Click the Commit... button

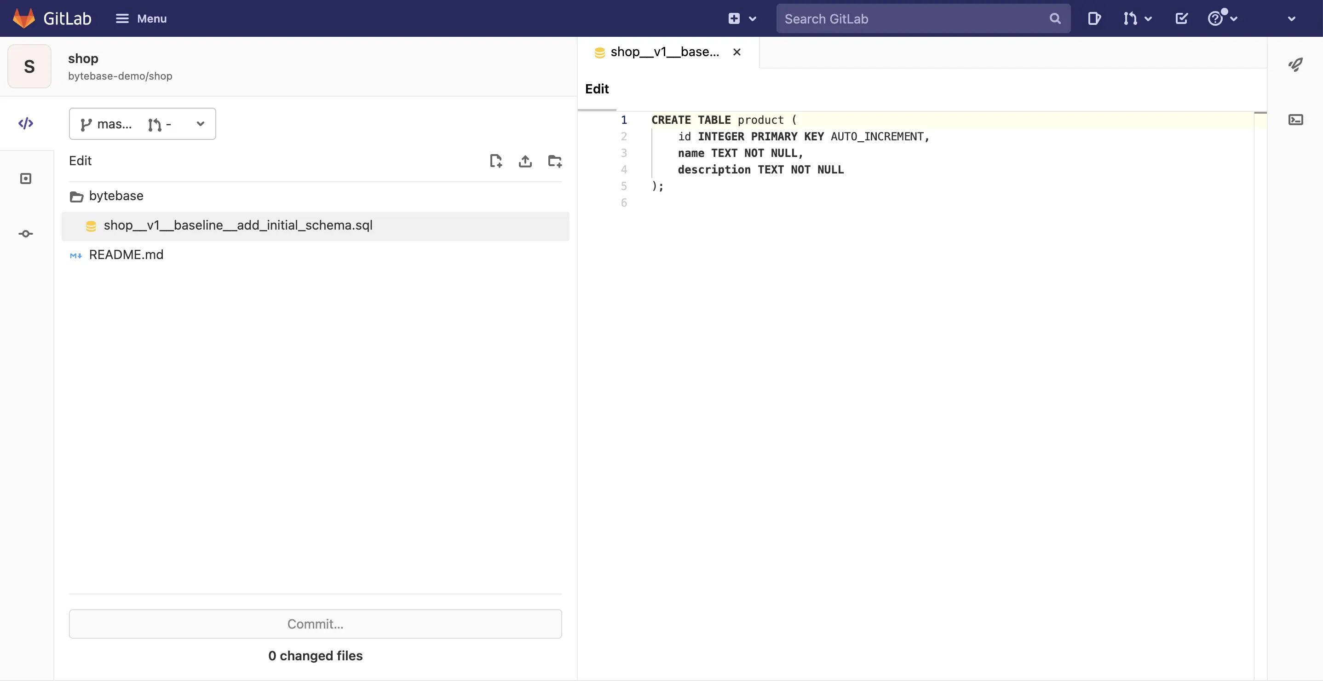(316, 623)
